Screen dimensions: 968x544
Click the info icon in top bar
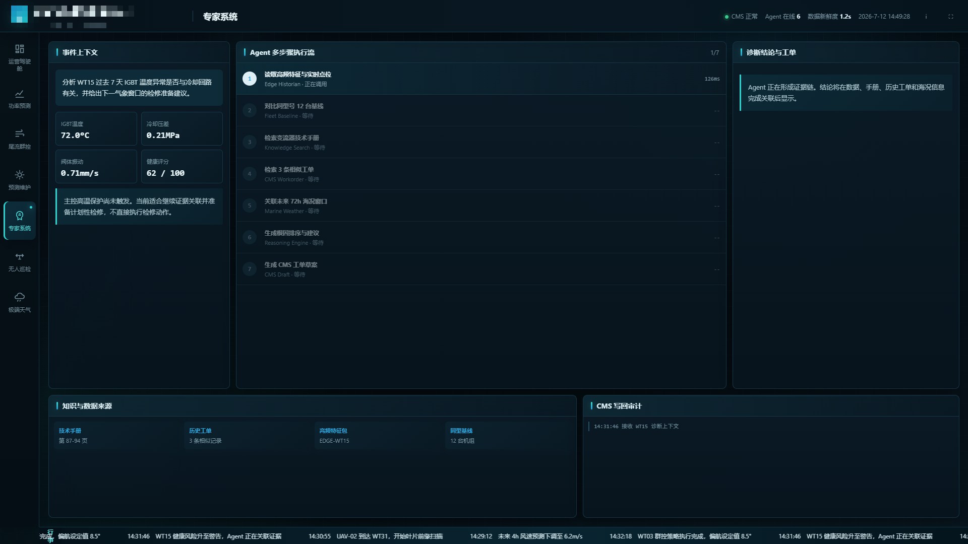pos(926,17)
